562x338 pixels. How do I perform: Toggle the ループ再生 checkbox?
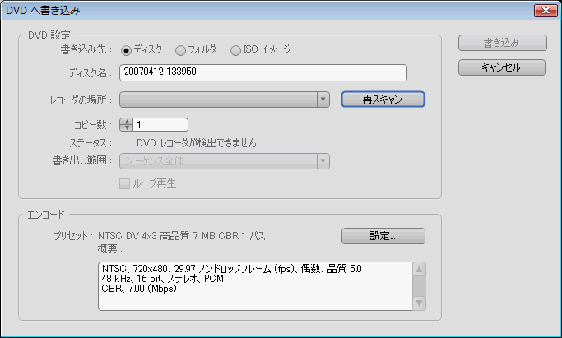[x=127, y=183]
